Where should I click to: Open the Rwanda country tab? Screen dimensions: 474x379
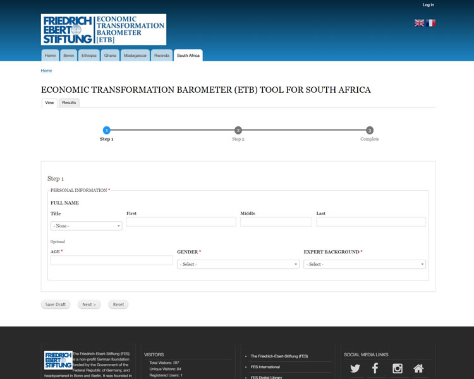[x=162, y=56]
